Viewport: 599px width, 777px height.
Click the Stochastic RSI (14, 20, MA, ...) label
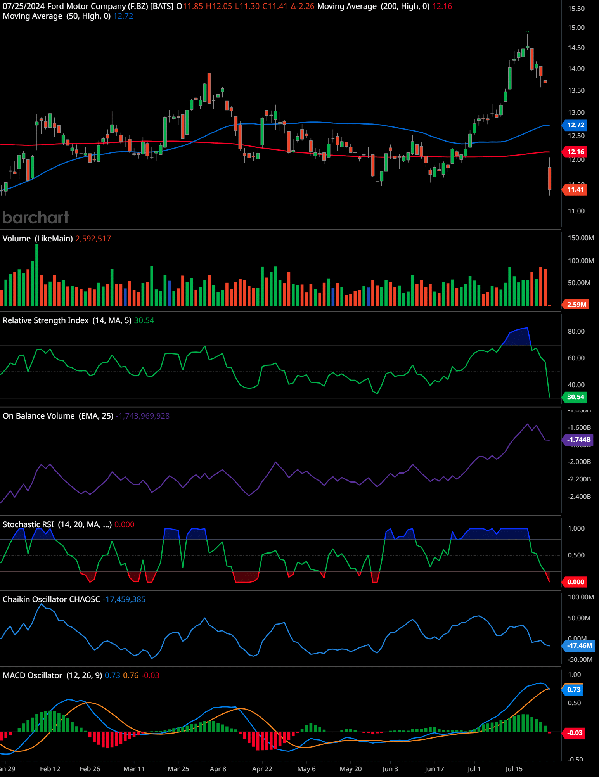point(57,524)
